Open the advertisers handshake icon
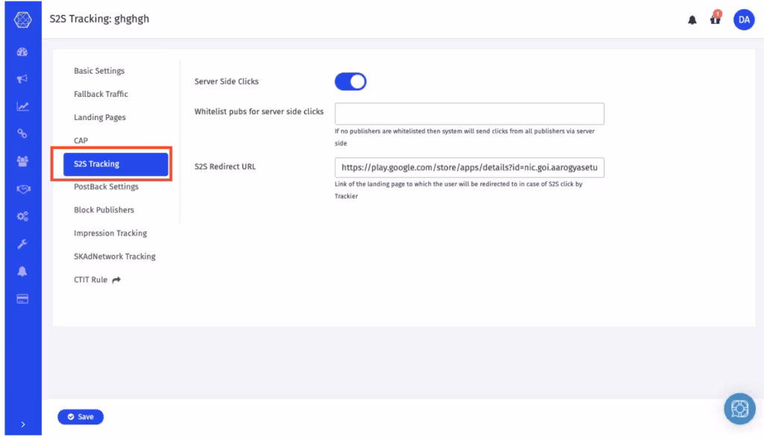Screen dimensions: 764x440 (23, 189)
